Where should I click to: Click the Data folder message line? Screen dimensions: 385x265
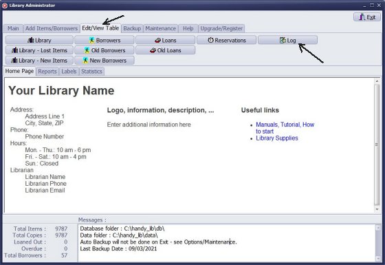pyautogui.click(x=119, y=235)
